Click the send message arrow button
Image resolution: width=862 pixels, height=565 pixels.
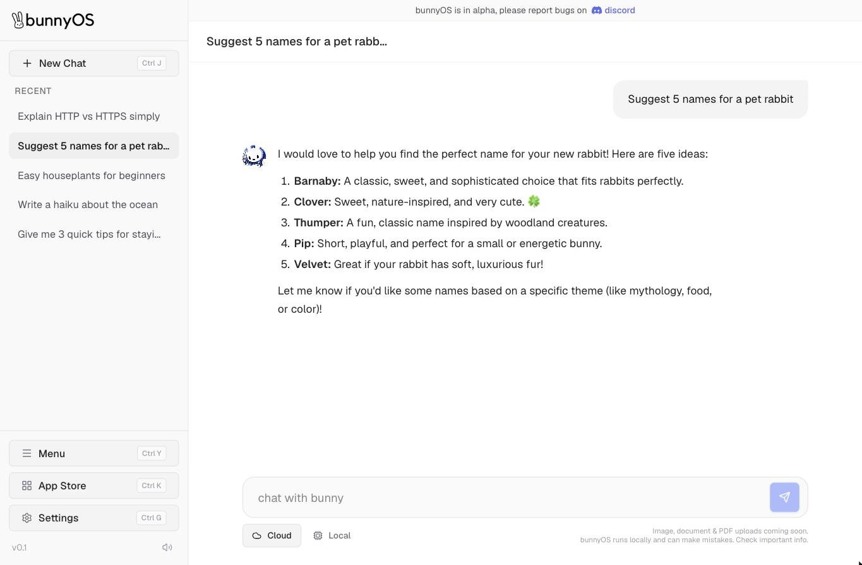(x=784, y=498)
